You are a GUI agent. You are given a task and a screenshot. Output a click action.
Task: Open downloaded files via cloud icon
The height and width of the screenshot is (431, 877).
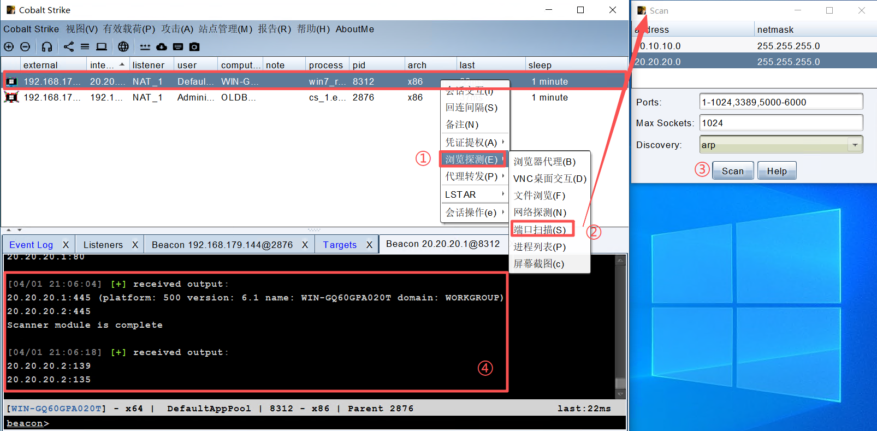(x=162, y=47)
